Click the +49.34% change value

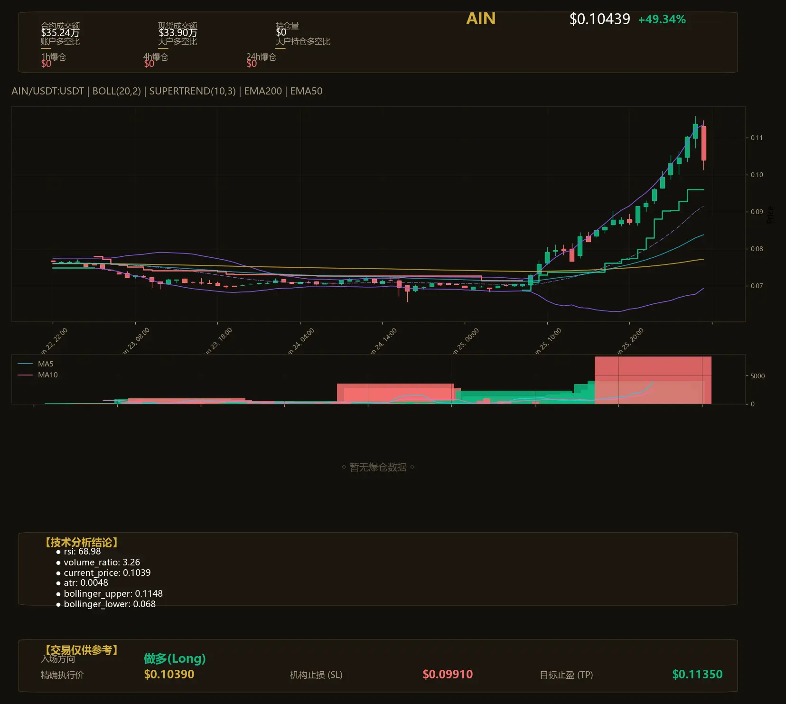pos(662,19)
